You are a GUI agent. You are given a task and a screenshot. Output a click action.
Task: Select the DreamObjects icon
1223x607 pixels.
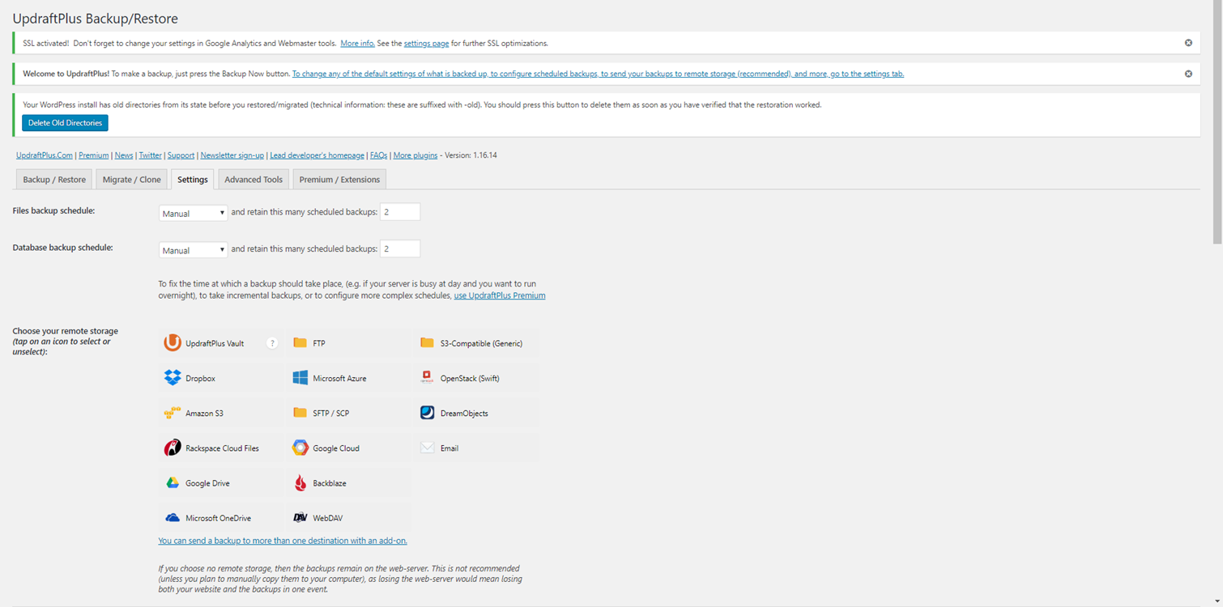(x=427, y=413)
